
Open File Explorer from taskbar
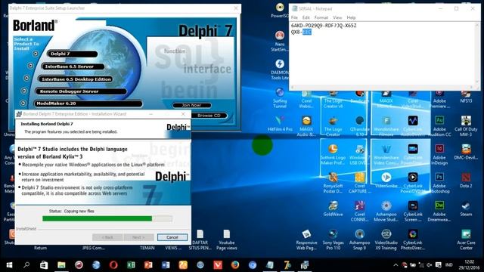(x=61, y=265)
